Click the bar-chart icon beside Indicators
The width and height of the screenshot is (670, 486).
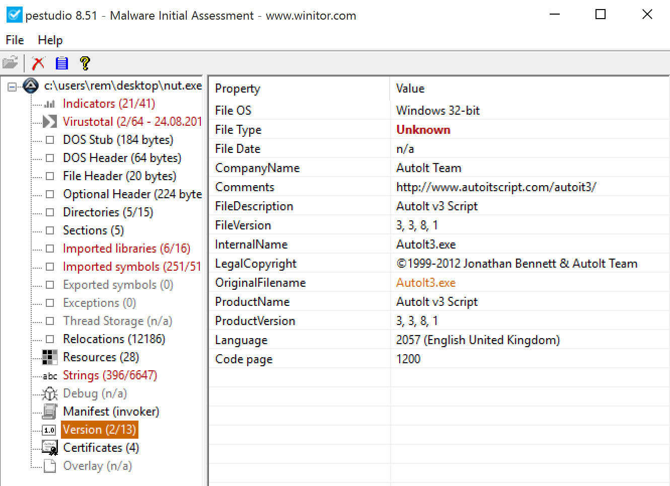[x=49, y=104]
